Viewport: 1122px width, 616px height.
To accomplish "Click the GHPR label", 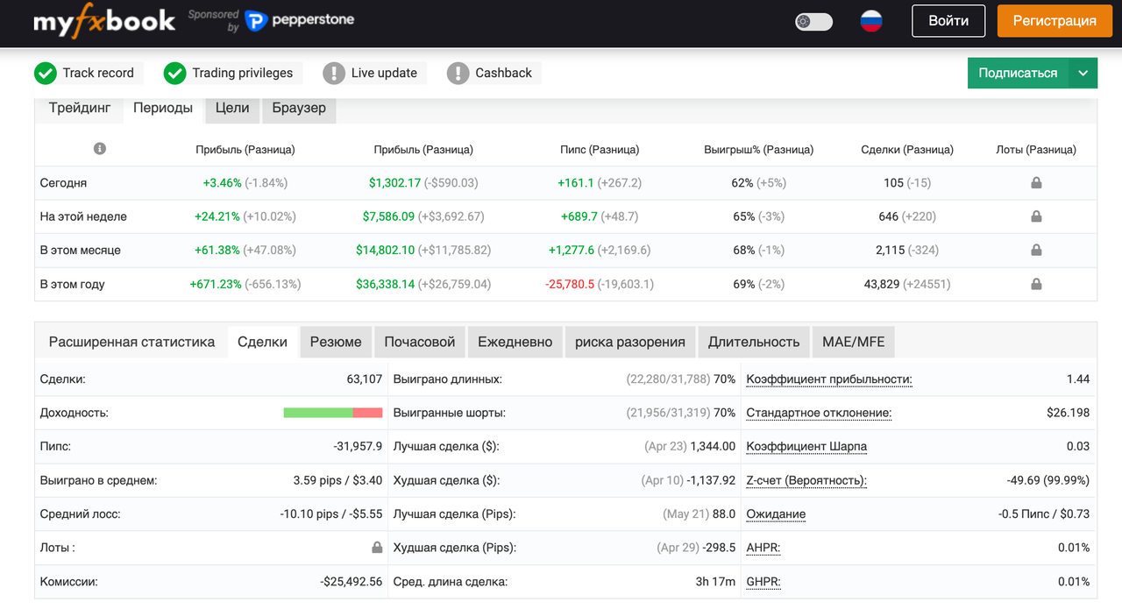I will (763, 581).
